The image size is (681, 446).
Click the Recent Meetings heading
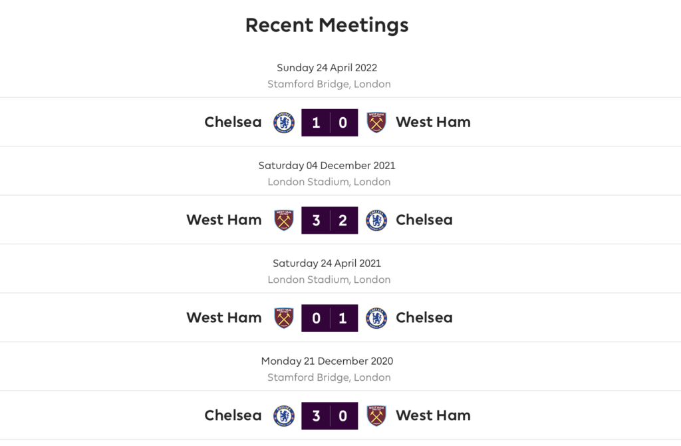coord(327,25)
